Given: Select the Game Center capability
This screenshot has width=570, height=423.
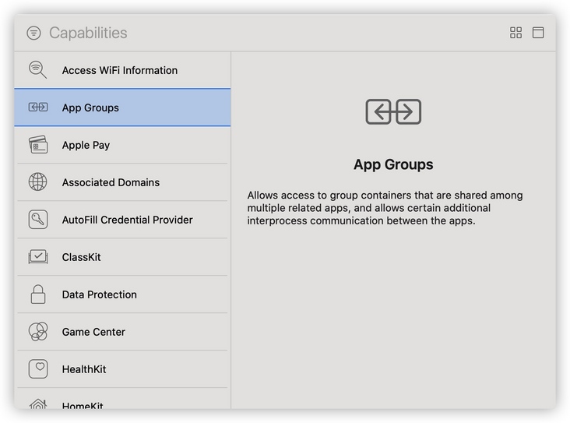Looking at the screenshot, I should [x=122, y=332].
